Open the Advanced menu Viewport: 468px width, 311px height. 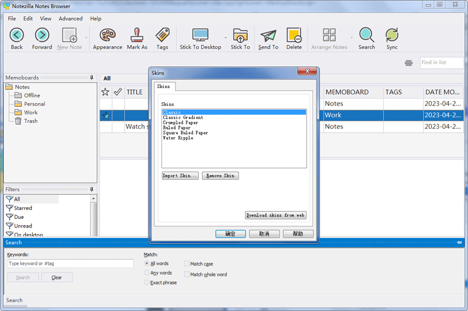point(70,19)
